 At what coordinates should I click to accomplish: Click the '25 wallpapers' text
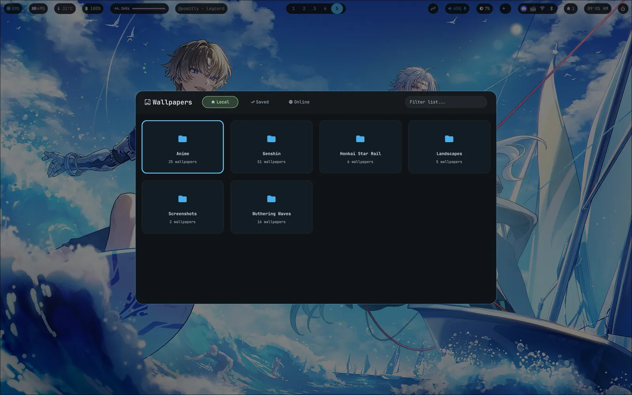tap(182, 162)
